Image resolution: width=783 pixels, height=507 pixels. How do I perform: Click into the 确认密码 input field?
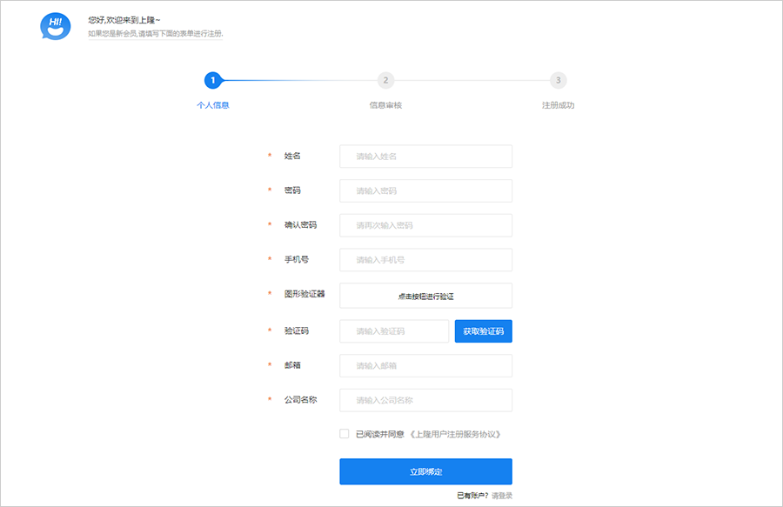tap(425, 225)
